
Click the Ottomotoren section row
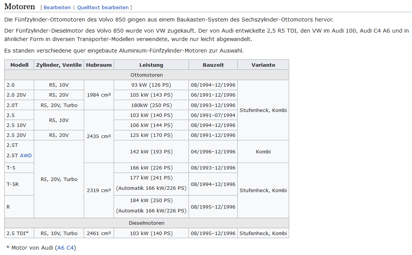point(146,75)
